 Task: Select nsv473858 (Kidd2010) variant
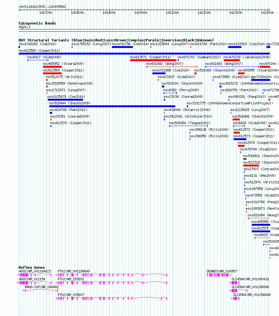click(231, 77)
